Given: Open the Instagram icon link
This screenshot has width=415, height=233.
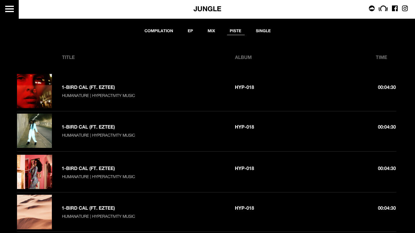Looking at the screenshot, I should [405, 9].
